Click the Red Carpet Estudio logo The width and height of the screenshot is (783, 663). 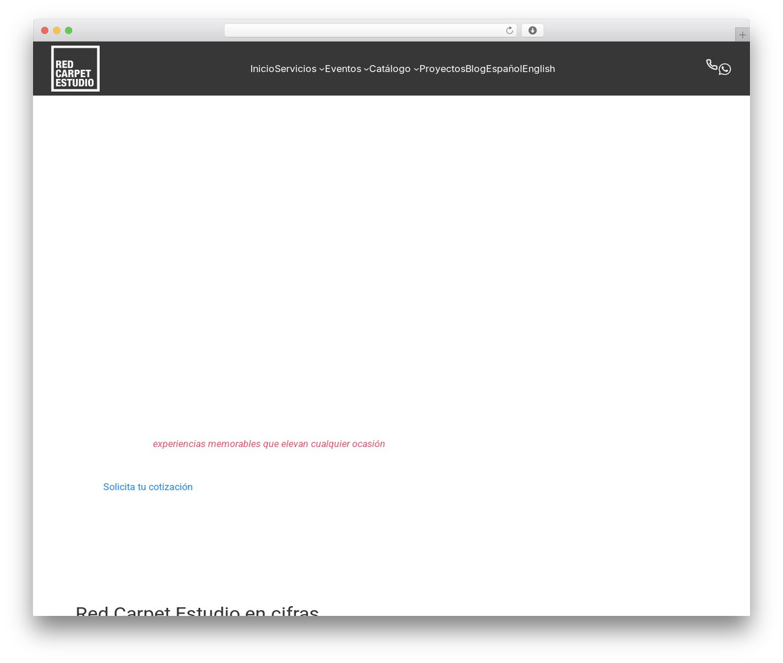pyautogui.click(x=75, y=69)
